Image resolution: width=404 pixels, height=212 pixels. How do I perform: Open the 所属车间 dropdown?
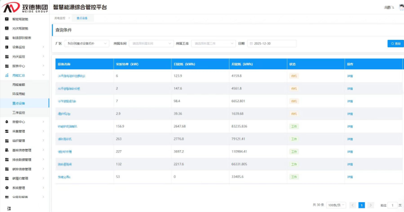151,43
